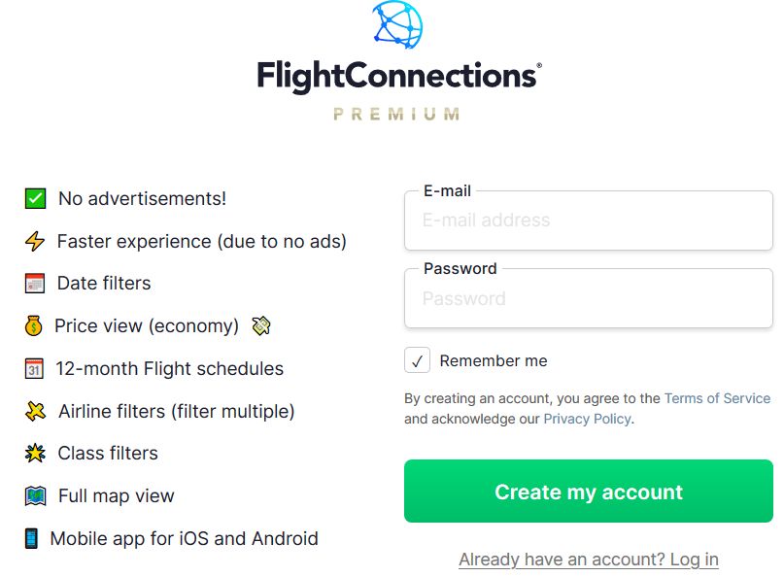Image resolution: width=784 pixels, height=577 pixels.
Task: Click the airplane icon for Airline filters
Action: tap(35, 411)
